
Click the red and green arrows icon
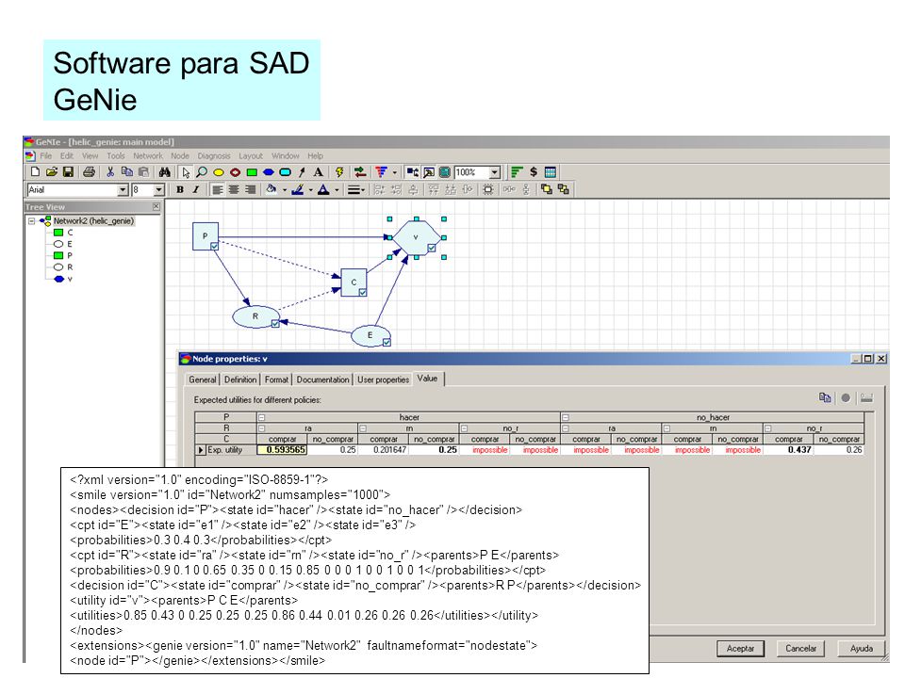pos(360,171)
